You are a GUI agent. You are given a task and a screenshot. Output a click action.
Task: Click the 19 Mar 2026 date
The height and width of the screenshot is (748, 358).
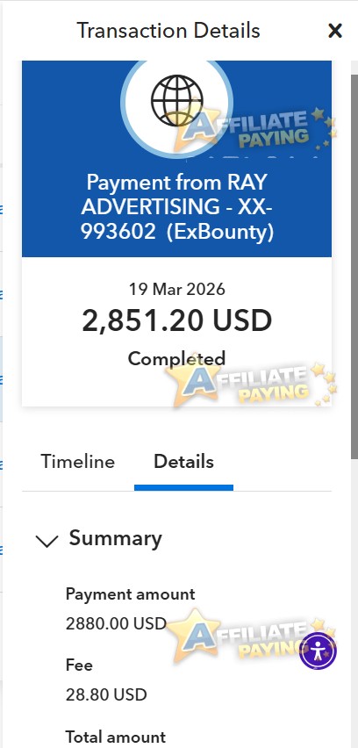[x=177, y=289]
